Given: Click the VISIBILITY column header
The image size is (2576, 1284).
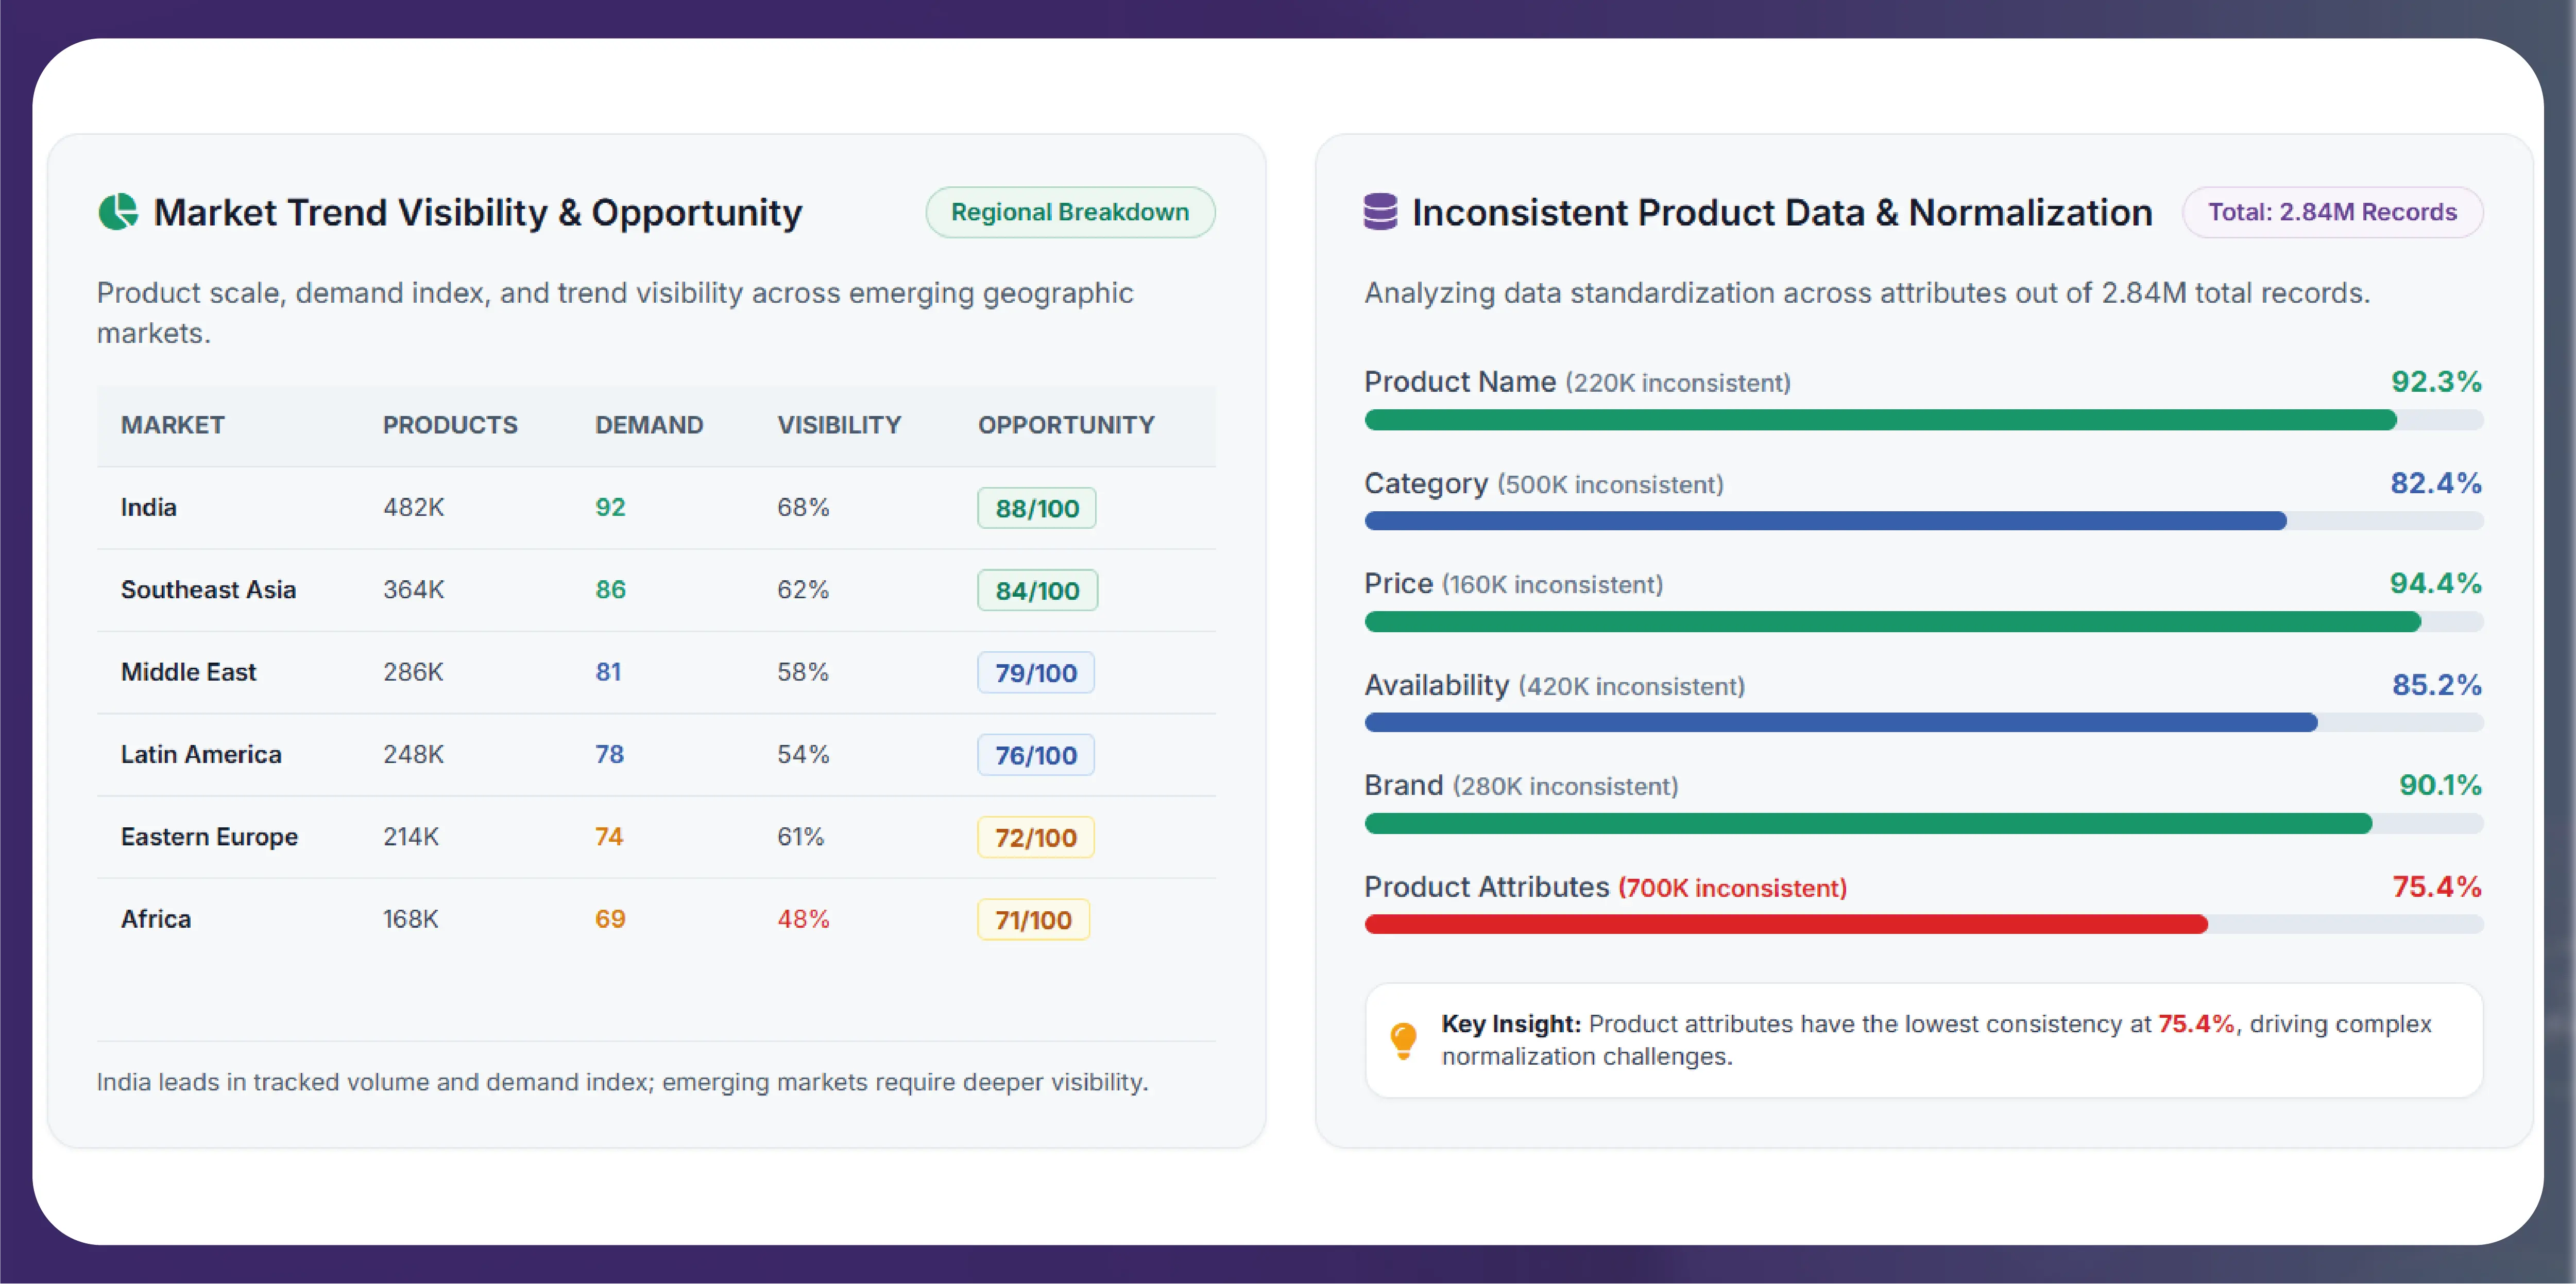Looking at the screenshot, I should (x=839, y=425).
